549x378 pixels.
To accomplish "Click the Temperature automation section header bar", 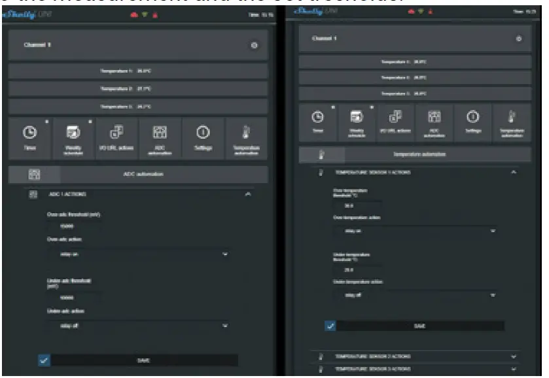I will coord(416,155).
